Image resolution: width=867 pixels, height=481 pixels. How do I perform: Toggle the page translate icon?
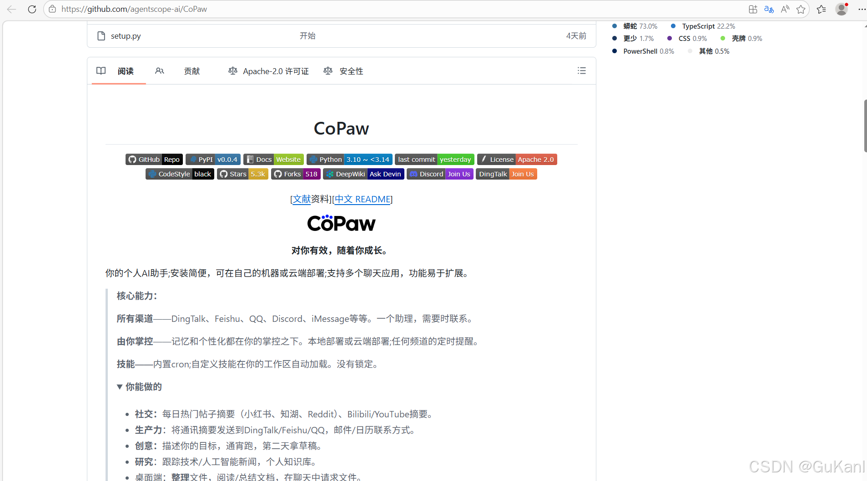pos(769,9)
